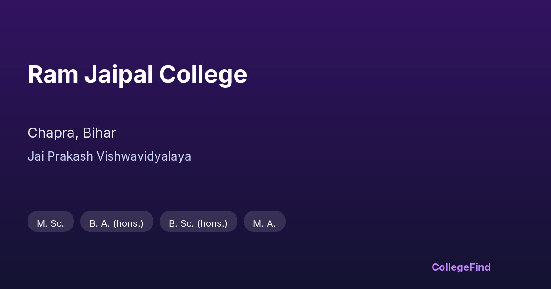Choose the B. A. (hons.) course tag

pyautogui.click(x=117, y=223)
